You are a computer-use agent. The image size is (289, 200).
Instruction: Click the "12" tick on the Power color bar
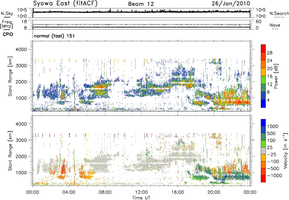(269, 84)
